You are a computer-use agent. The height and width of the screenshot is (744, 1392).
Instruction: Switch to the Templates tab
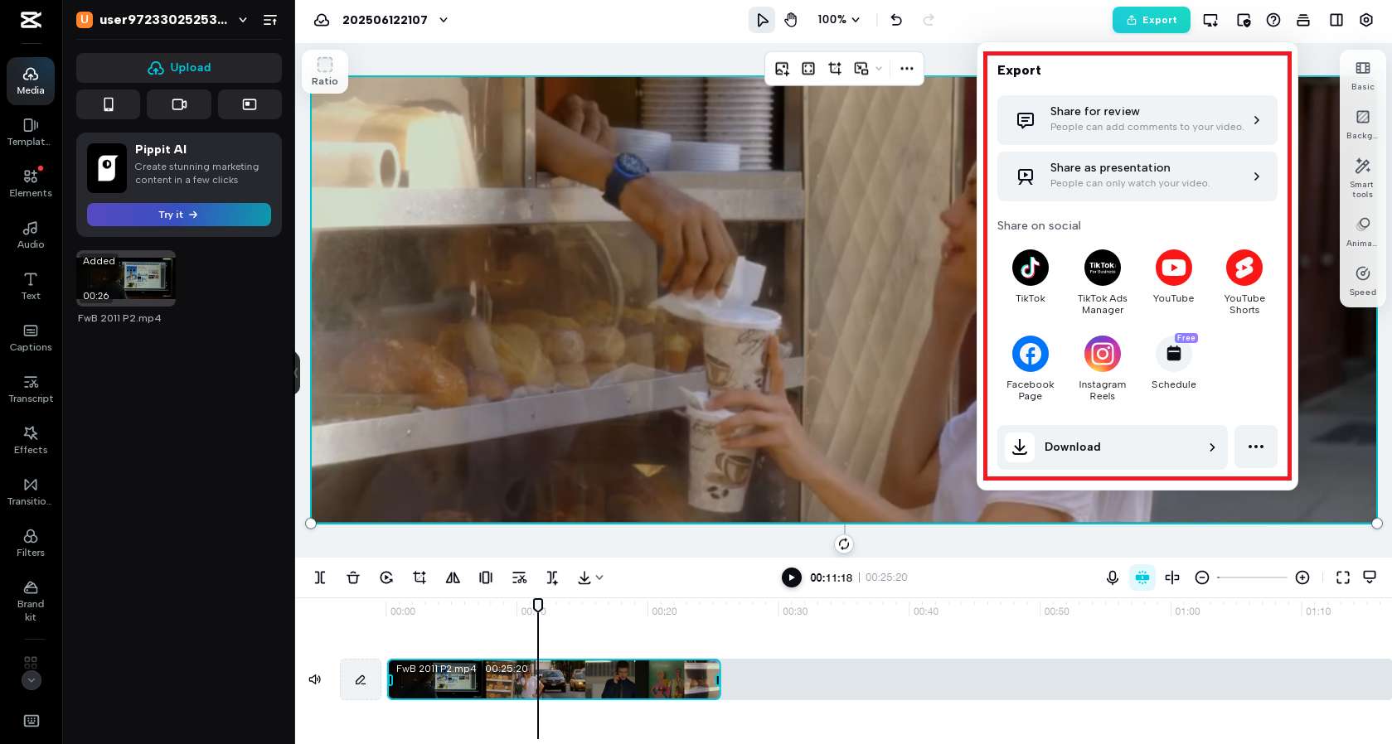pyautogui.click(x=31, y=133)
